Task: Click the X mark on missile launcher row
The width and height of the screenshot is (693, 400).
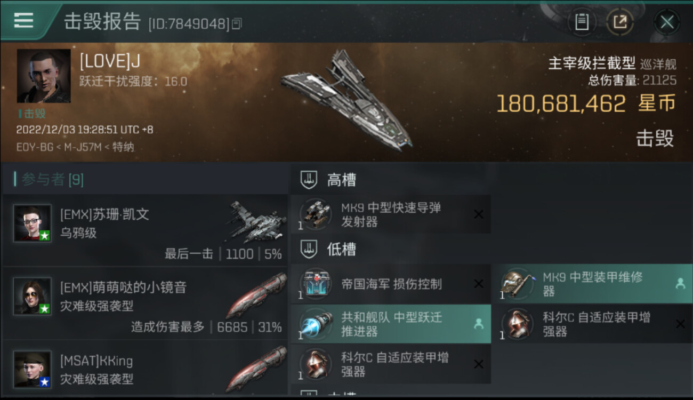Action: pos(479,214)
